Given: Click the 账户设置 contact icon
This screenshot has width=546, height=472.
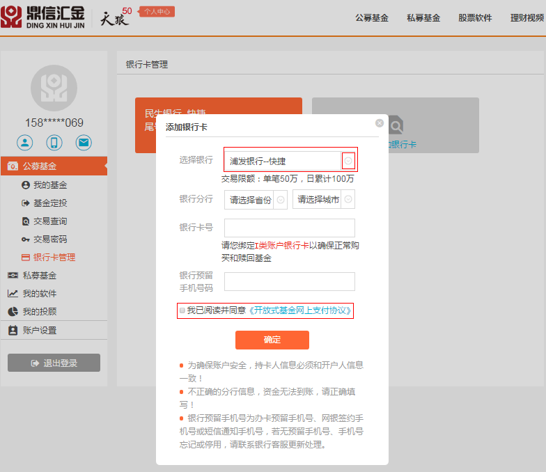Looking at the screenshot, I should pos(13,330).
